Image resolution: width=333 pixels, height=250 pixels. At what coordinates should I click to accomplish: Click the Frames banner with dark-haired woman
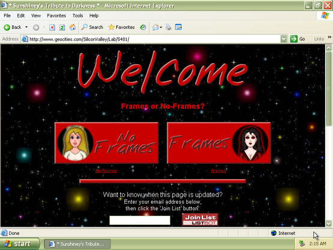point(219,143)
